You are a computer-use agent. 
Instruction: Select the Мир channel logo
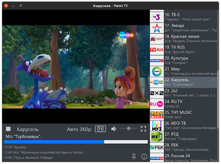coord(157,72)
